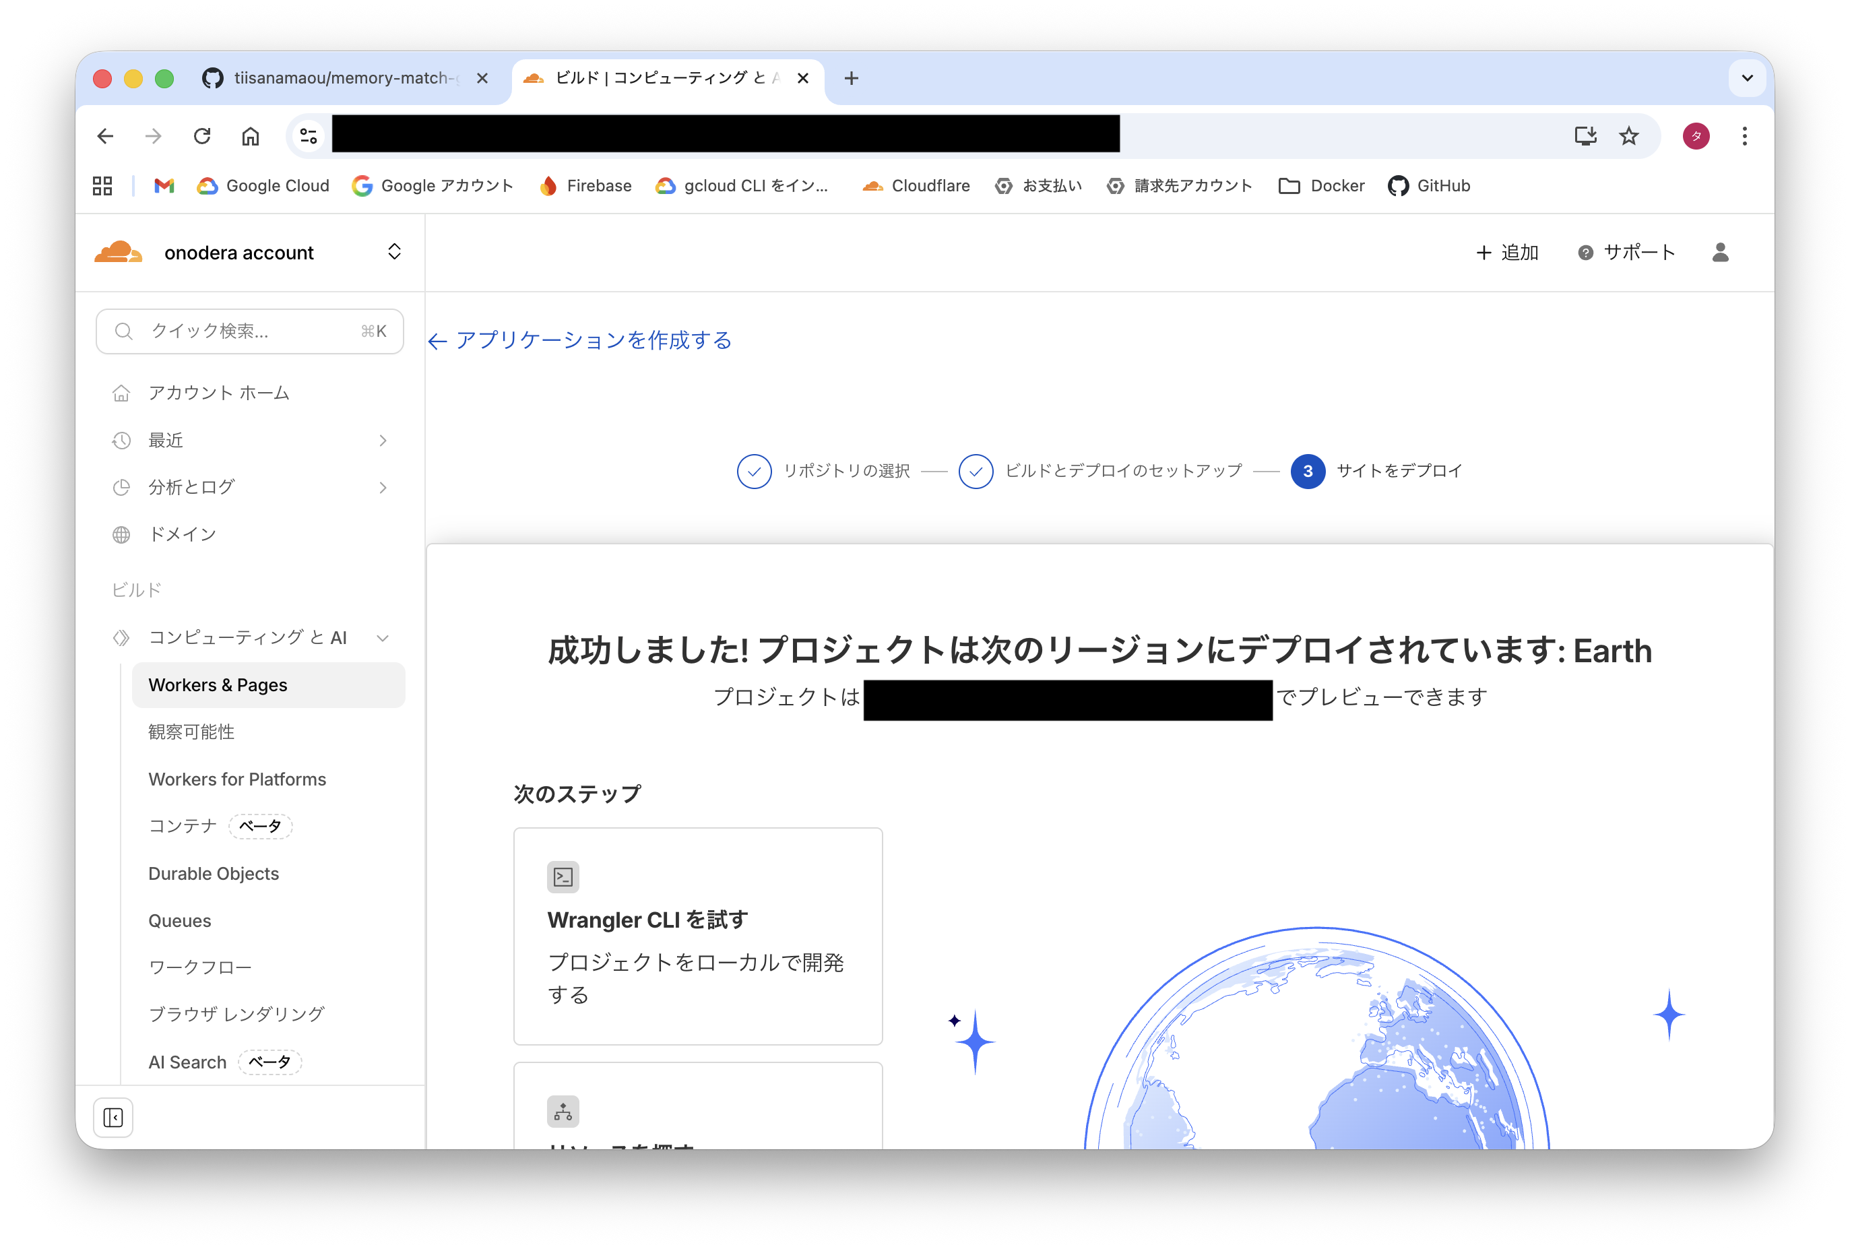Select Durable Objects in the sidebar

point(214,873)
